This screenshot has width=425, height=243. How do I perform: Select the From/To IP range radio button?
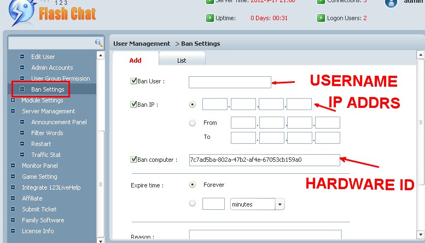pos(193,123)
